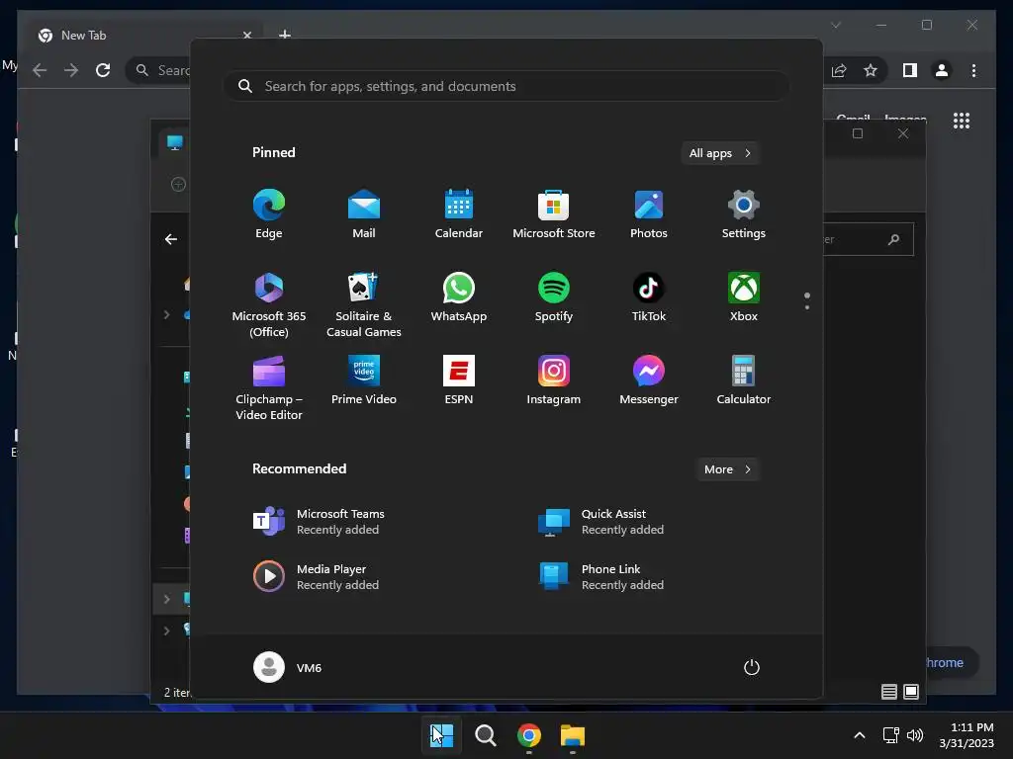The width and height of the screenshot is (1013, 759).
Task: Switch File Explorer to large icons view
Action: pos(911,692)
